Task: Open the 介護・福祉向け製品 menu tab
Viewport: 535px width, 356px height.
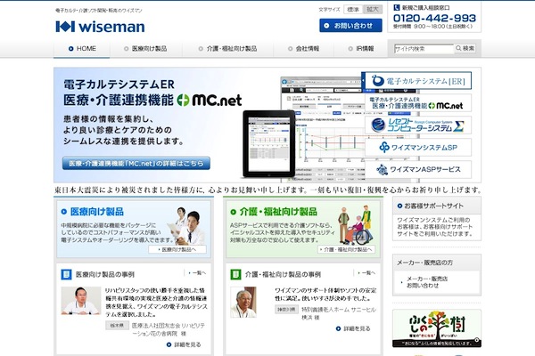Action: (227, 49)
